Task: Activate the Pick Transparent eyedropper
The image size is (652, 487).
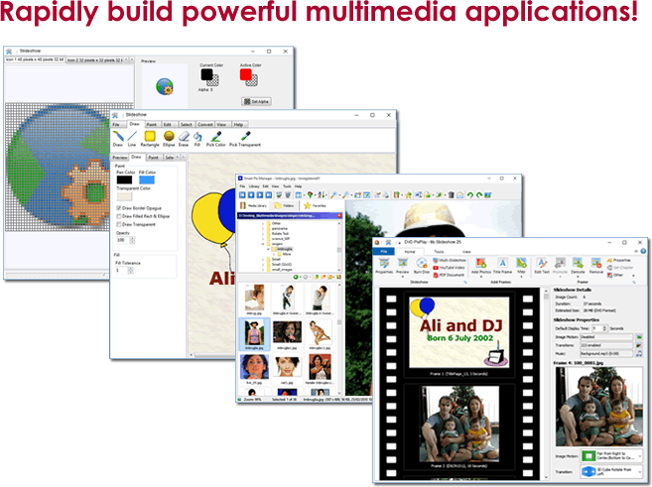Action: (245, 139)
